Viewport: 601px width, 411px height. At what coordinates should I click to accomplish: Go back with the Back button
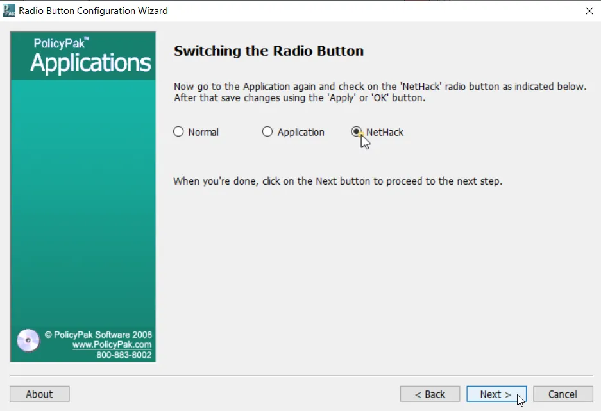click(430, 394)
